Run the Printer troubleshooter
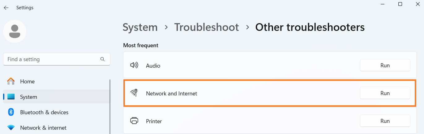 coord(385,121)
